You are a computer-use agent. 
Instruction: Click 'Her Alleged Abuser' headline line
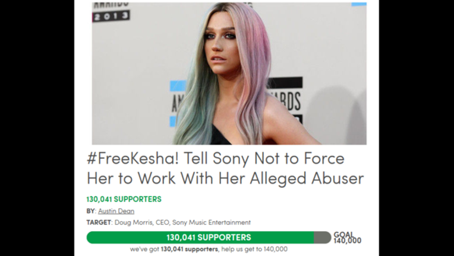coord(291,178)
